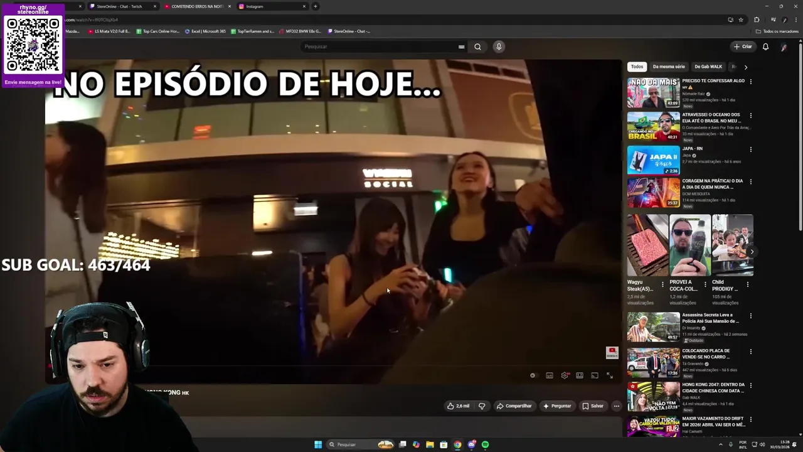The image size is (803, 452).
Task: Click the YouTube search magnifier button
Action: (x=477, y=46)
